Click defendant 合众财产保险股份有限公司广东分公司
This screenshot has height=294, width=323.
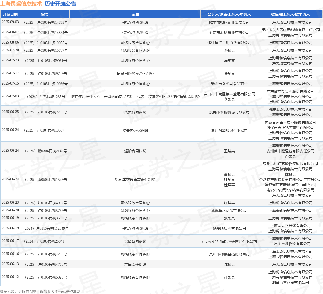pyautogui.click(x=290, y=180)
